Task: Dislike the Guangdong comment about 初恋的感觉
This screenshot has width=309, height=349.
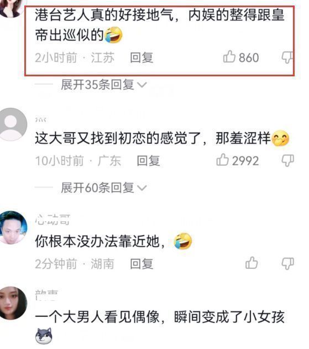Action: 287,160
